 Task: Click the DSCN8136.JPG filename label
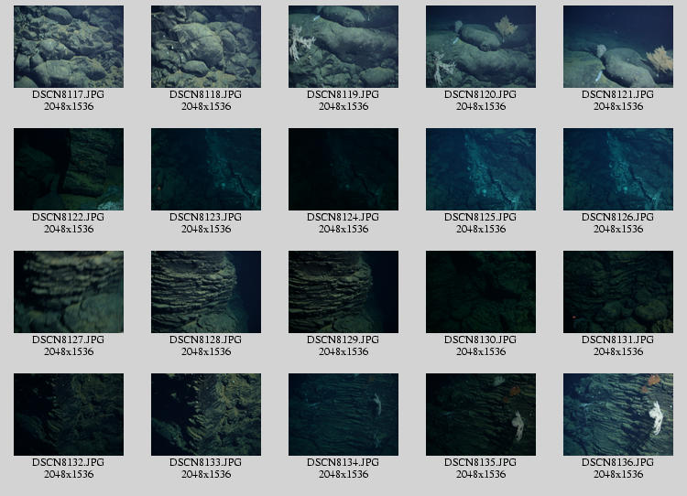point(618,462)
